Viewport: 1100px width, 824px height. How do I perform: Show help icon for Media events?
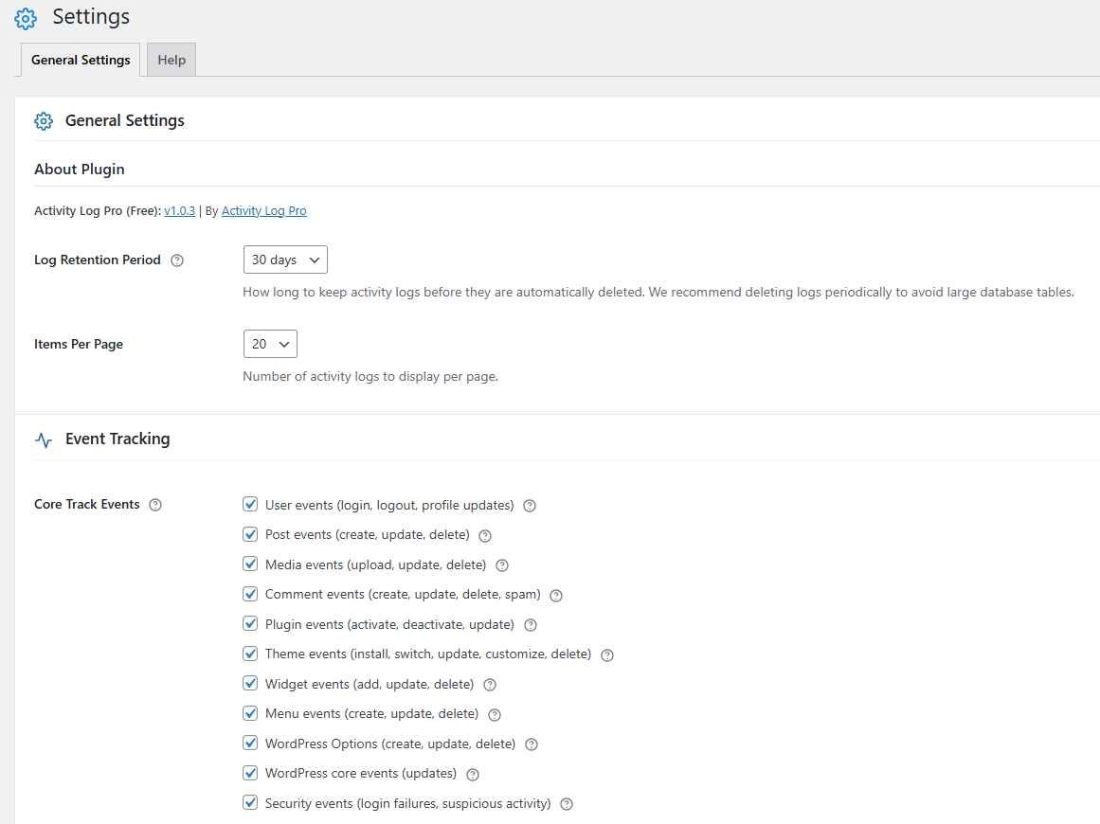click(501, 565)
